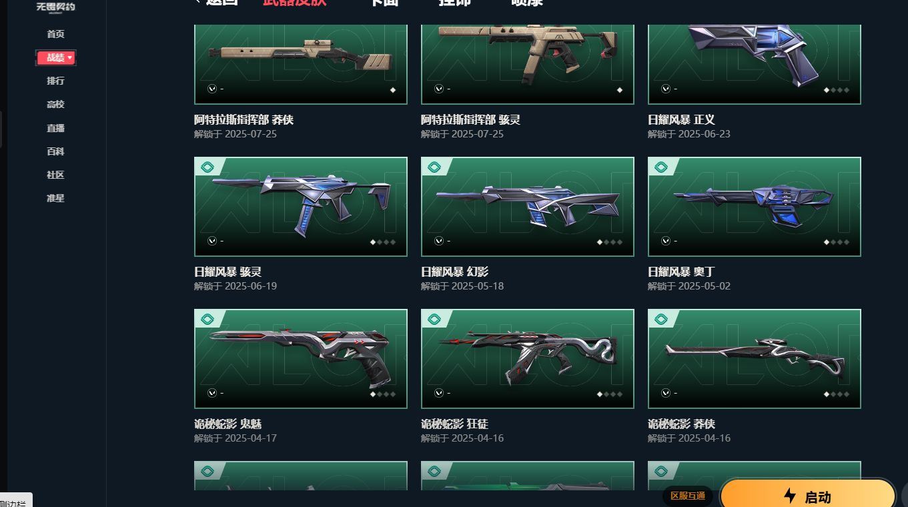The width and height of the screenshot is (908, 507).
Task: Go to 直播 in the sidebar
Action: [56, 128]
